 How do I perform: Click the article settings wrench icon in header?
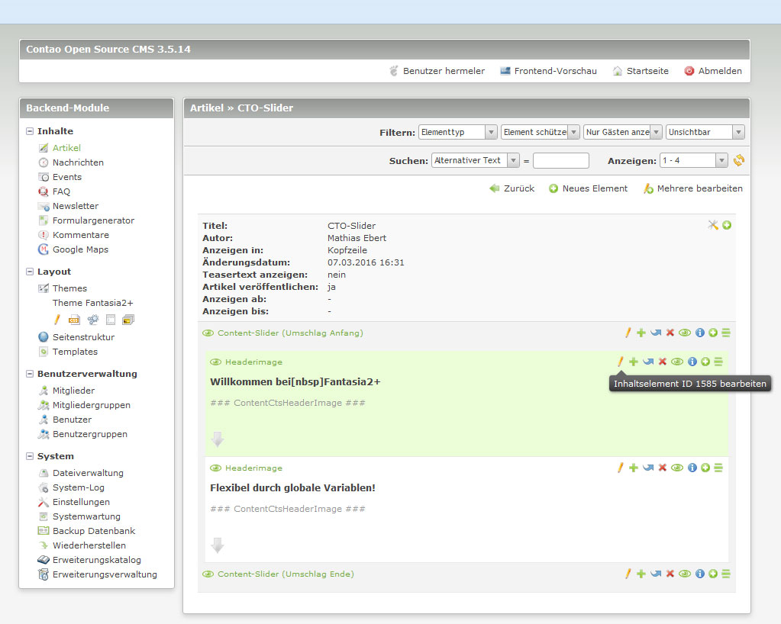[x=713, y=225]
